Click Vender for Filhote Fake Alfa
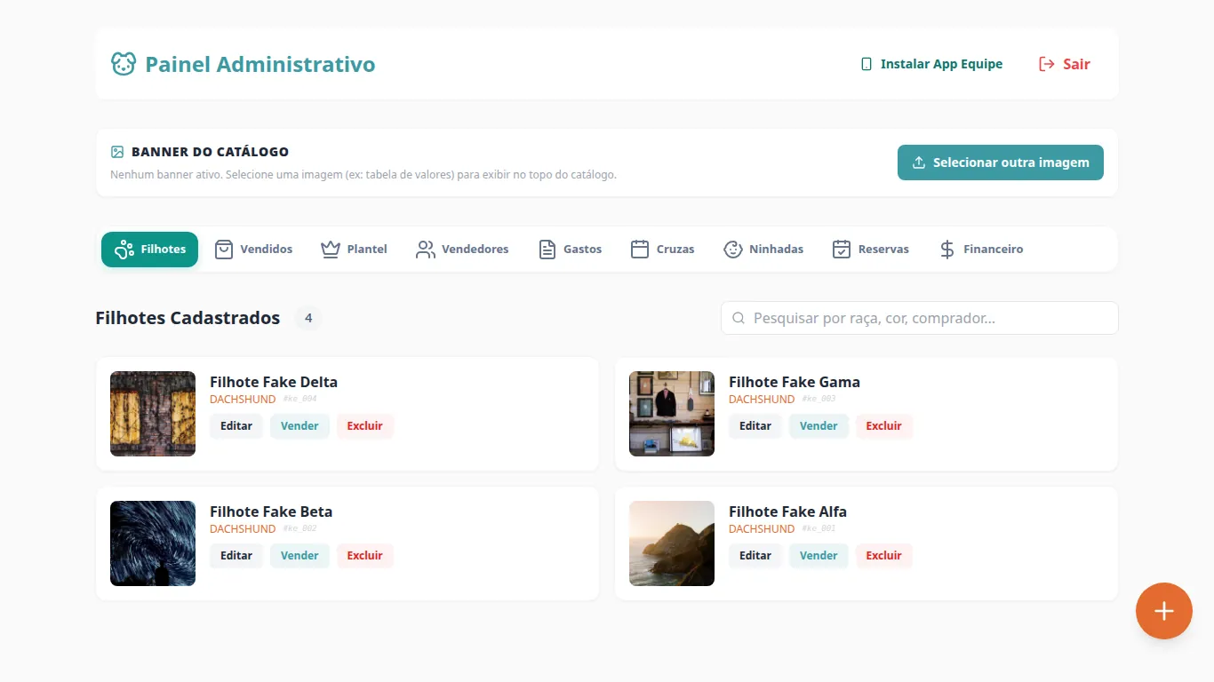The image size is (1214, 682). click(x=819, y=556)
